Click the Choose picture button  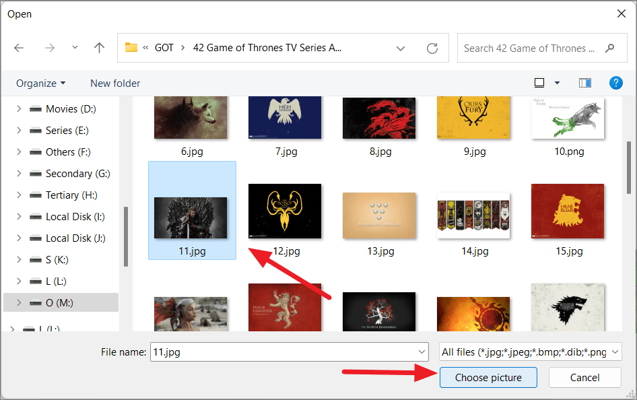tap(488, 377)
